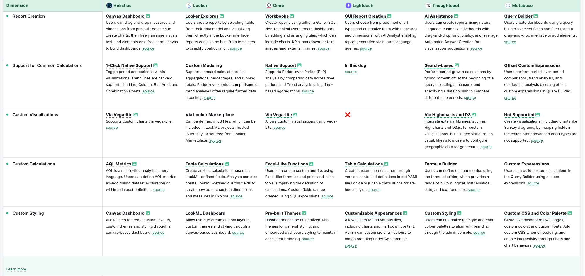Click the source link under Via Vega-lite for Holistics
The height and width of the screenshot is (276, 585).
[112, 128]
